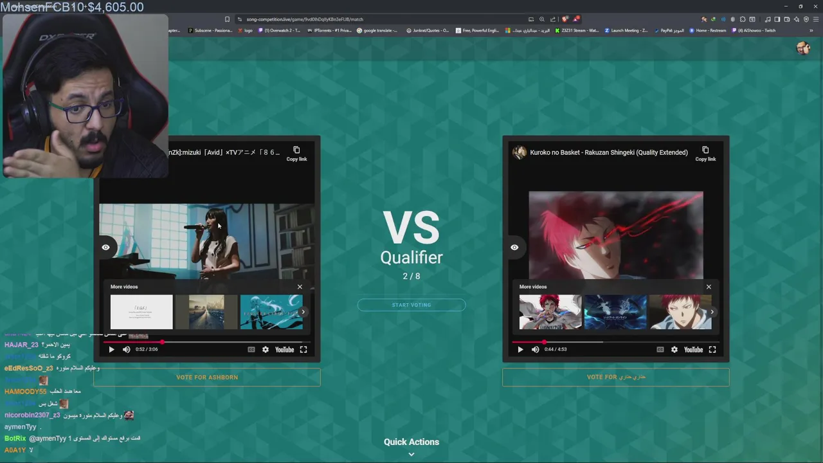Viewport: 823px width, 463px height.
Task: Close More videos panel on left player
Action: click(300, 287)
